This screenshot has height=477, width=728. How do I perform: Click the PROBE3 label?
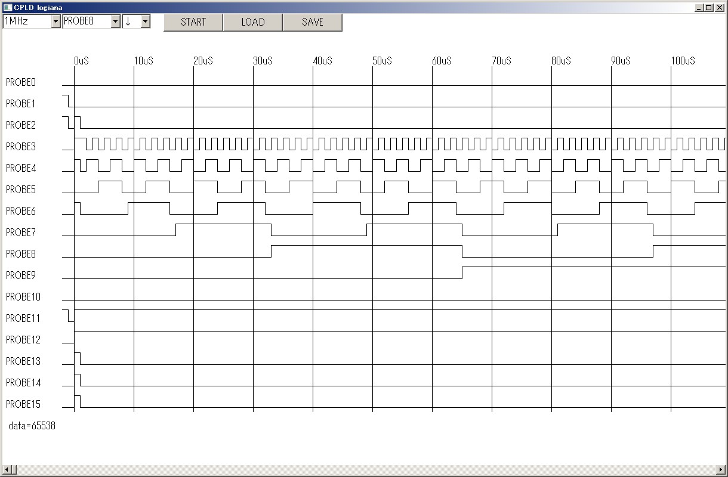[21, 147]
